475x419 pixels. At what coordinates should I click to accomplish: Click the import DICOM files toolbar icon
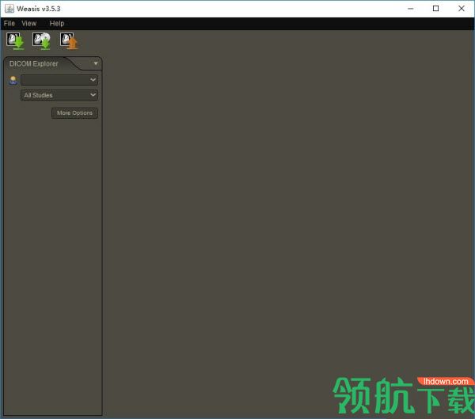click(15, 41)
